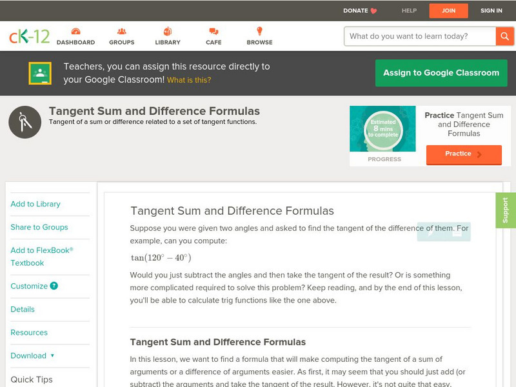
Task: Open the Dashboard gauge icon
Action: (x=75, y=32)
